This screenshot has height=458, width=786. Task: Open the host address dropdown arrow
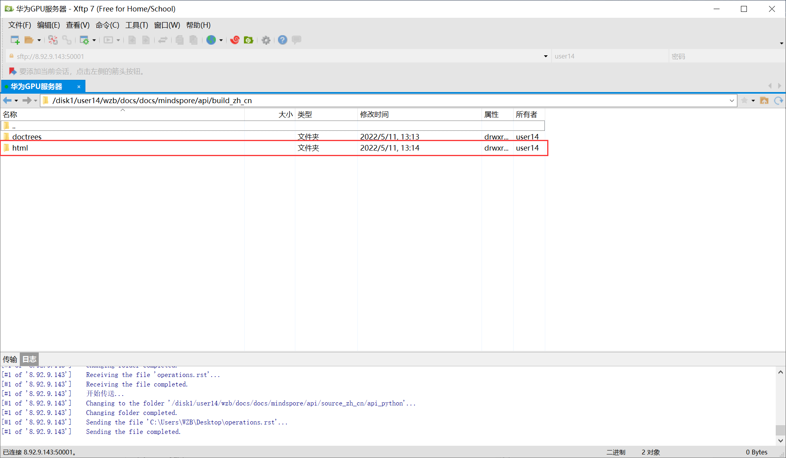pyautogui.click(x=546, y=57)
